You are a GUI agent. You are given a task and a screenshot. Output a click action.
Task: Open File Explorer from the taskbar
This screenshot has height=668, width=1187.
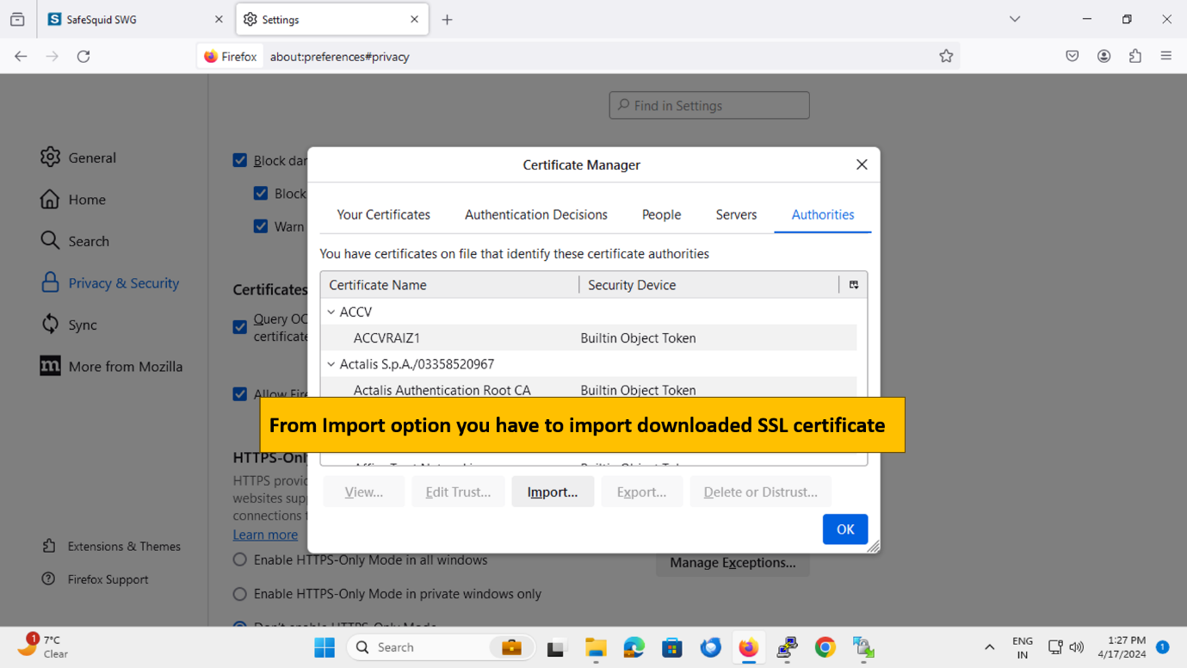coord(596,647)
